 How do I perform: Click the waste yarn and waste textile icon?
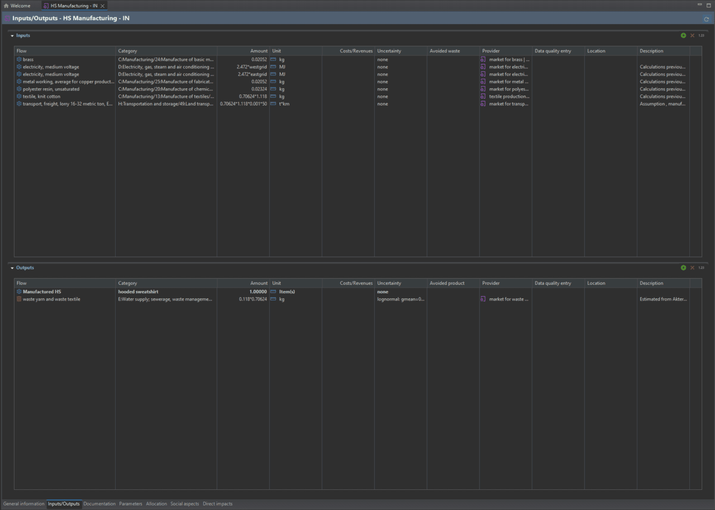point(19,299)
